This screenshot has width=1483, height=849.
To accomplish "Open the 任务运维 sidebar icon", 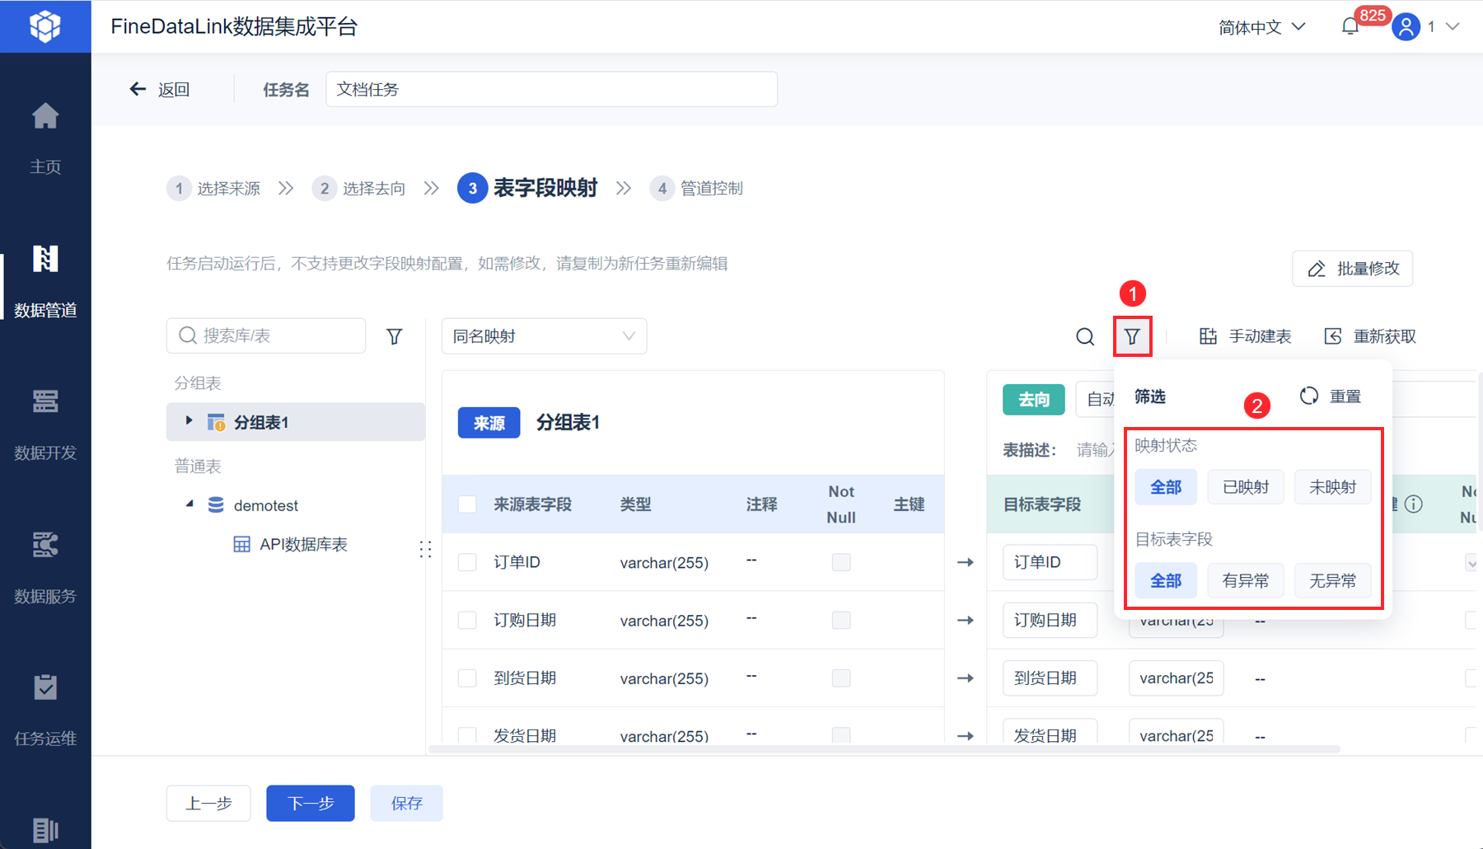I will 45,687.
